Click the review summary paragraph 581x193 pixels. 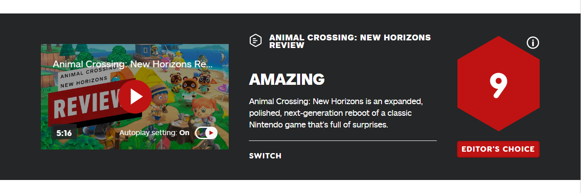coord(336,113)
